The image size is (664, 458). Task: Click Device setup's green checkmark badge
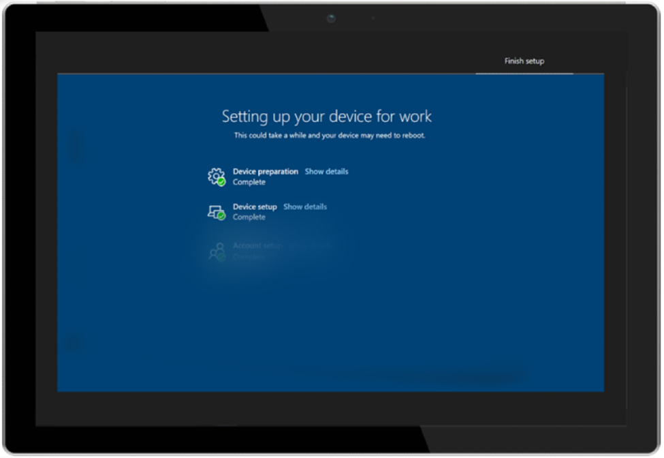(220, 217)
